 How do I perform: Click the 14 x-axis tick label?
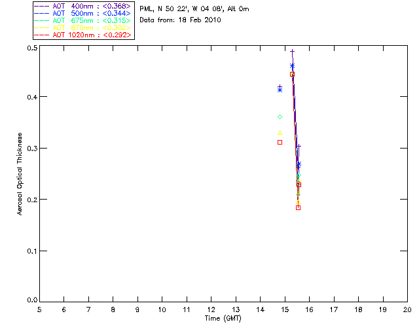[x=261, y=309]
